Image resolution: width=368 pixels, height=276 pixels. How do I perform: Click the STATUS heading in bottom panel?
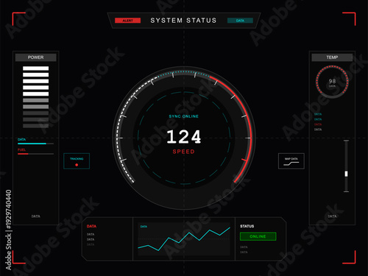pyautogui.click(x=247, y=226)
